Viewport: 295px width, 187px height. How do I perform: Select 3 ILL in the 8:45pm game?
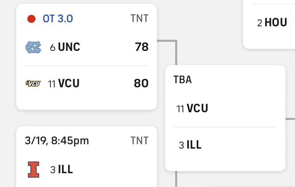coord(61,169)
